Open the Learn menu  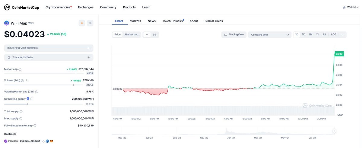pos(146,7)
